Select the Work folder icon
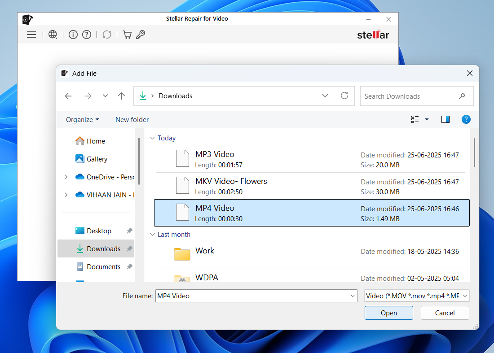This screenshot has width=494, height=353. [182, 254]
